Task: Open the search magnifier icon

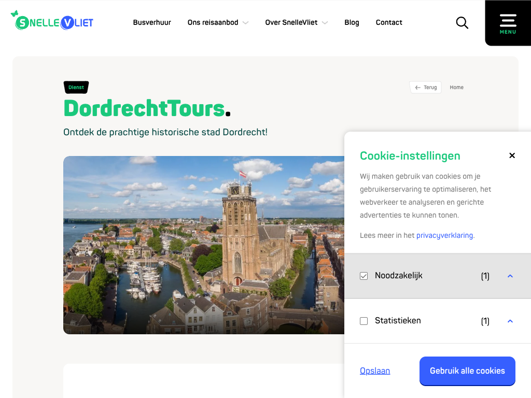Action: click(x=462, y=23)
